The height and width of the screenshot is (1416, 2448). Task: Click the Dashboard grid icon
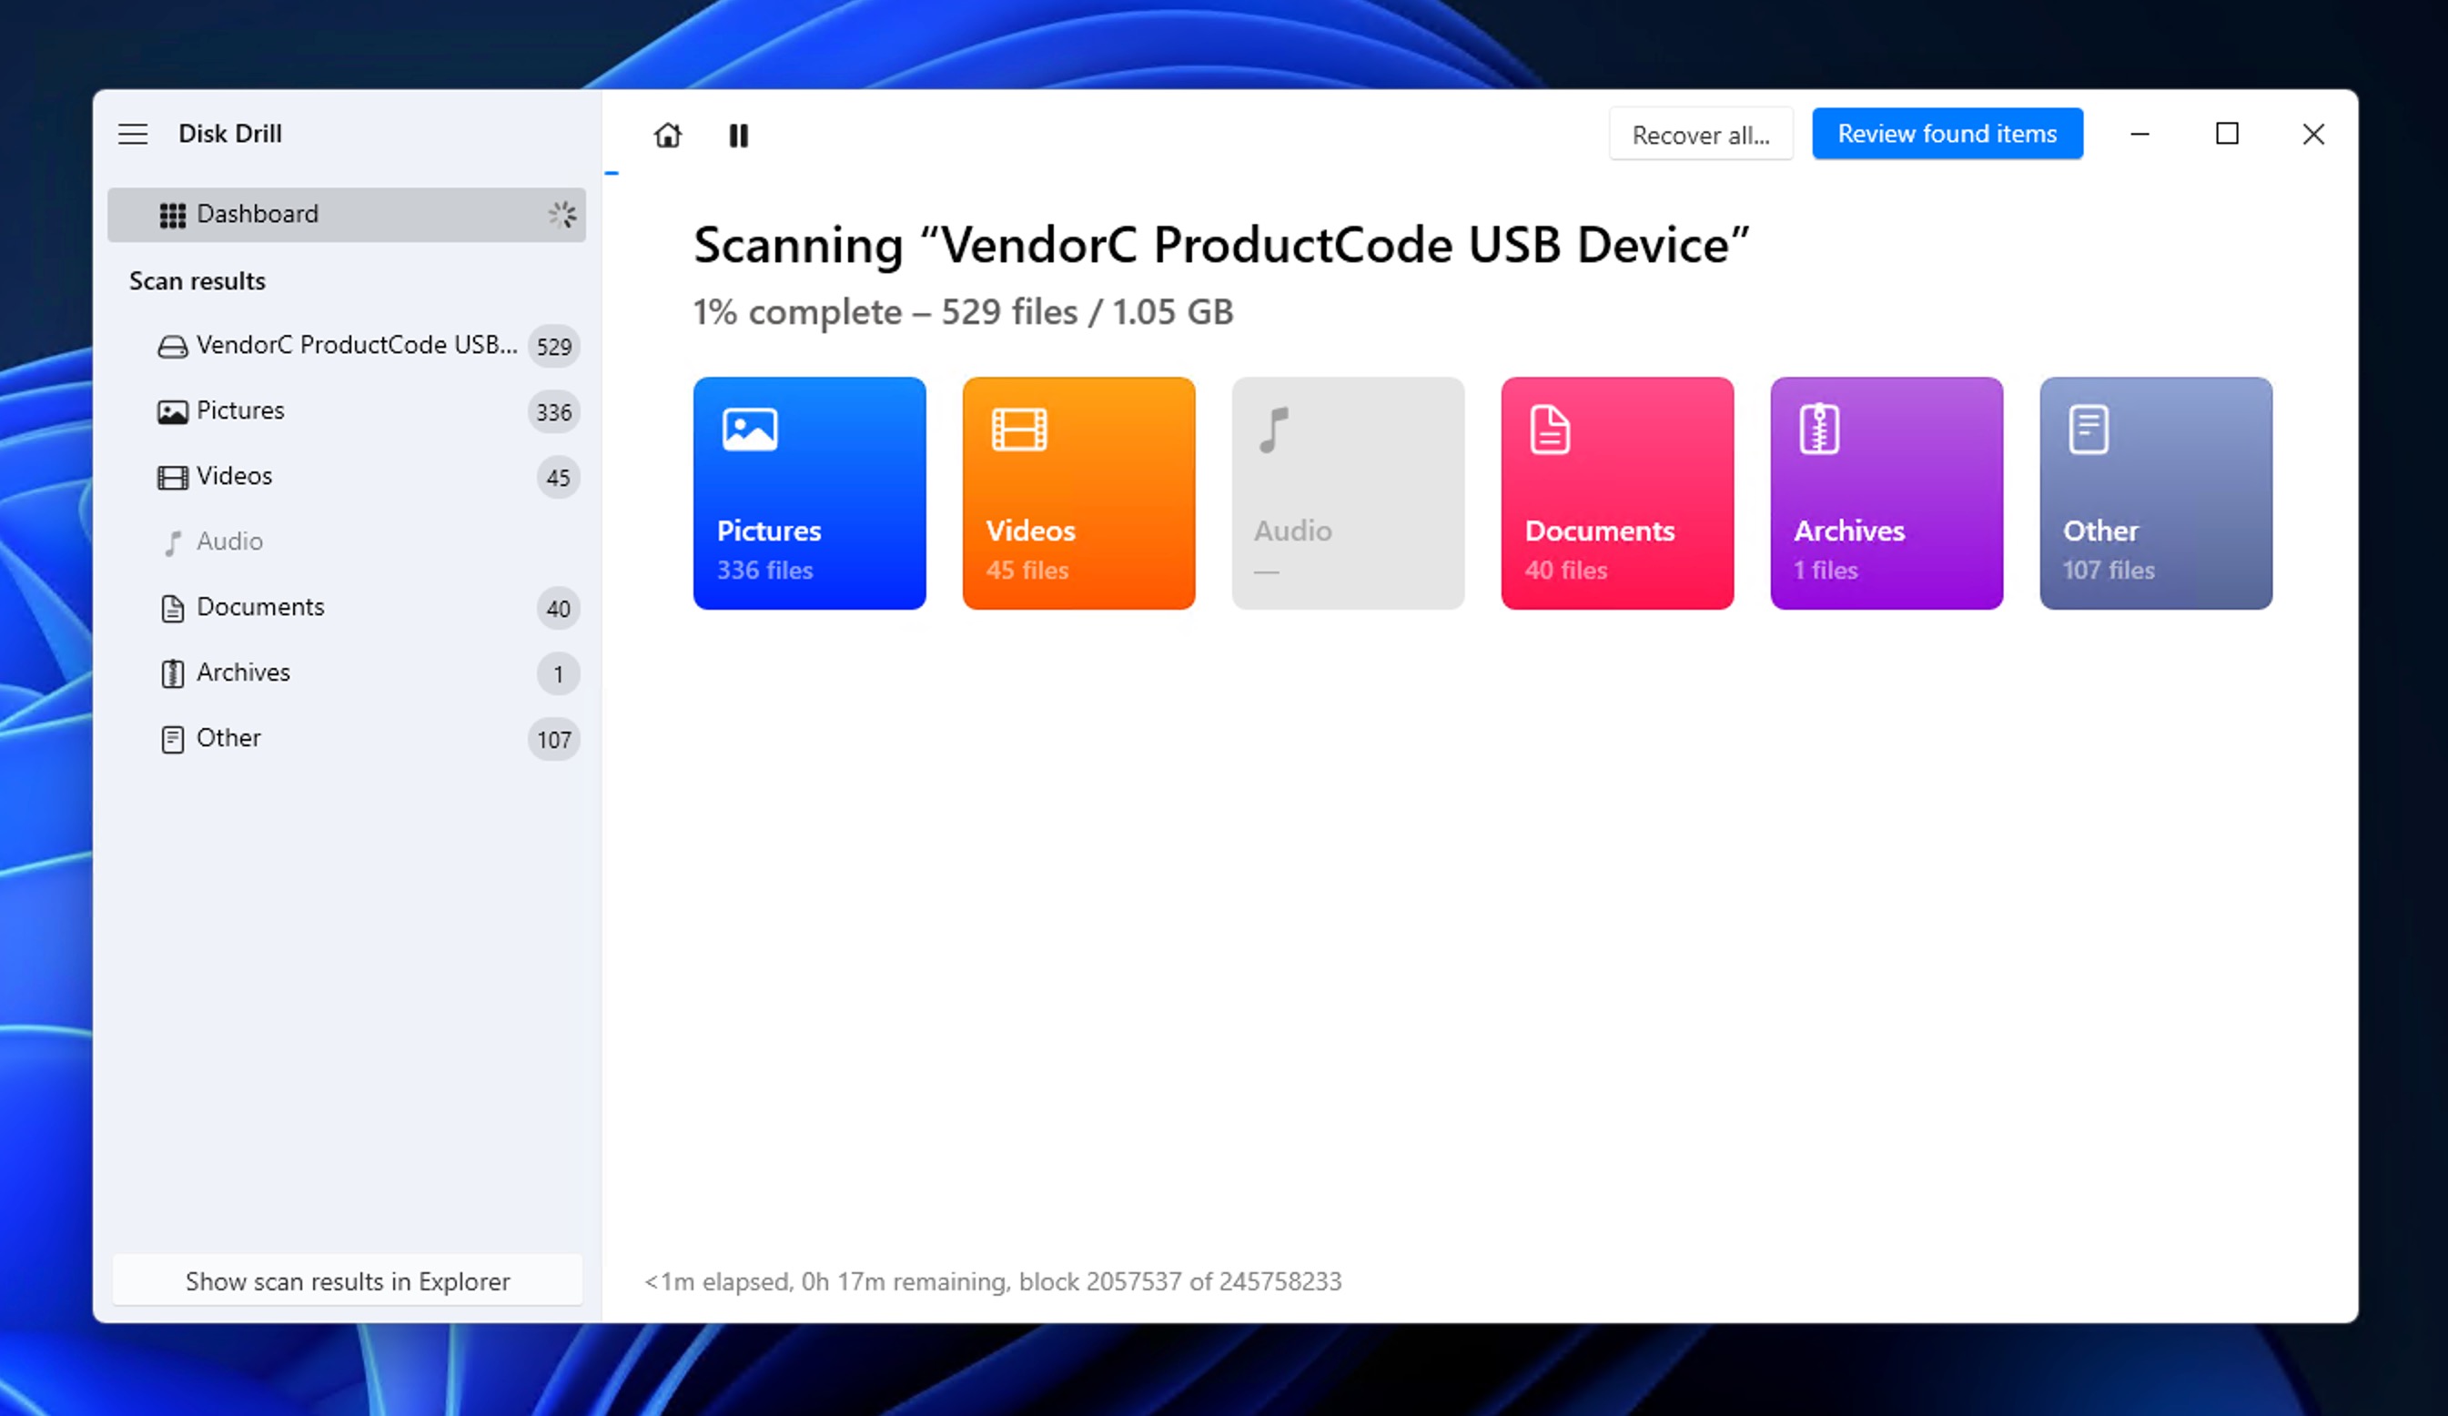click(x=173, y=214)
